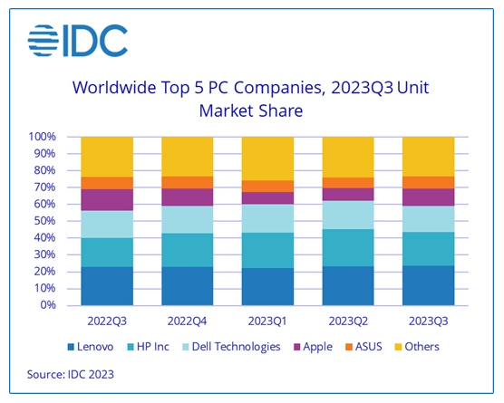Click the chart title Worldwide Top 5 PC Companies

[x=251, y=99]
